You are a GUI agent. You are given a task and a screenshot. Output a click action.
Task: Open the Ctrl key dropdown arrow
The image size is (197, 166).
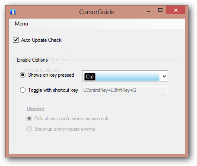pyautogui.click(x=164, y=76)
